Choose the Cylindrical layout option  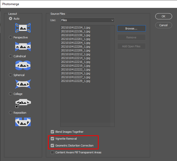pyautogui.click(x=10, y=56)
